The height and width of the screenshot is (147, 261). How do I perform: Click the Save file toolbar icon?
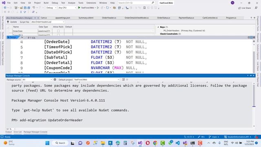(x=25, y=8)
